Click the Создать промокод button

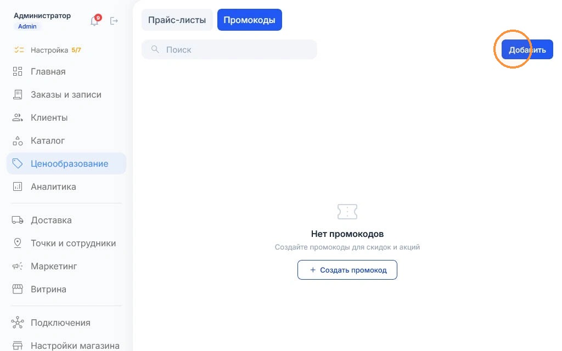click(x=347, y=270)
